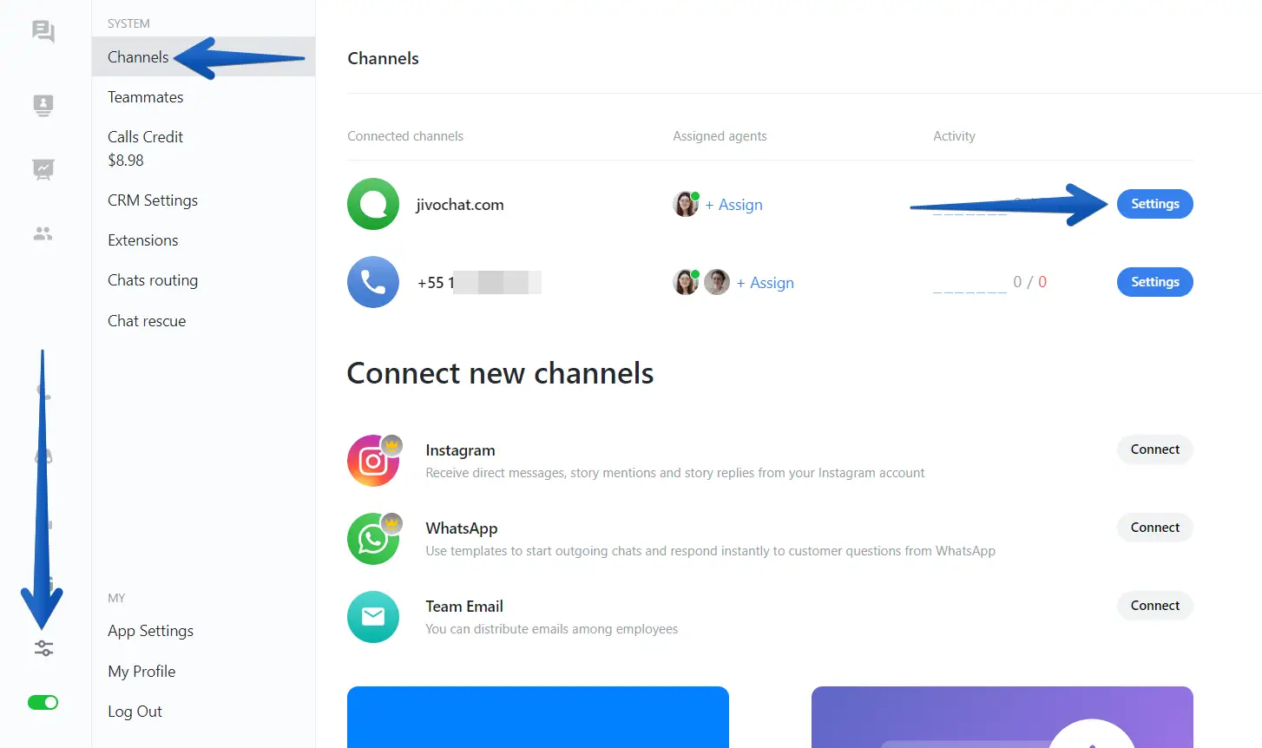Click the agent avatar in jivochat.com row
The height and width of the screenshot is (748, 1262).
[x=686, y=204]
